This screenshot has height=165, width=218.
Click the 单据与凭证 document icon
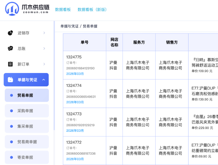point(10,80)
